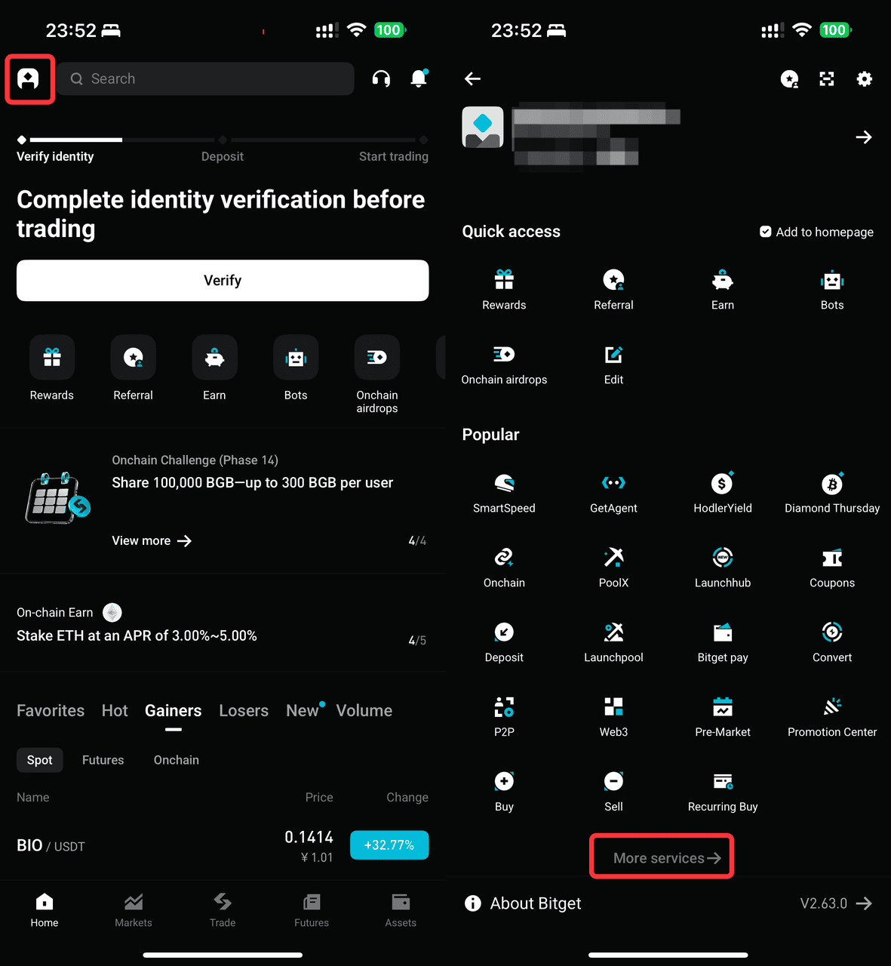The height and width of the screenshot is (966, 891).
Task: Open the BIO / USDT market row
Action: [223, 846]
